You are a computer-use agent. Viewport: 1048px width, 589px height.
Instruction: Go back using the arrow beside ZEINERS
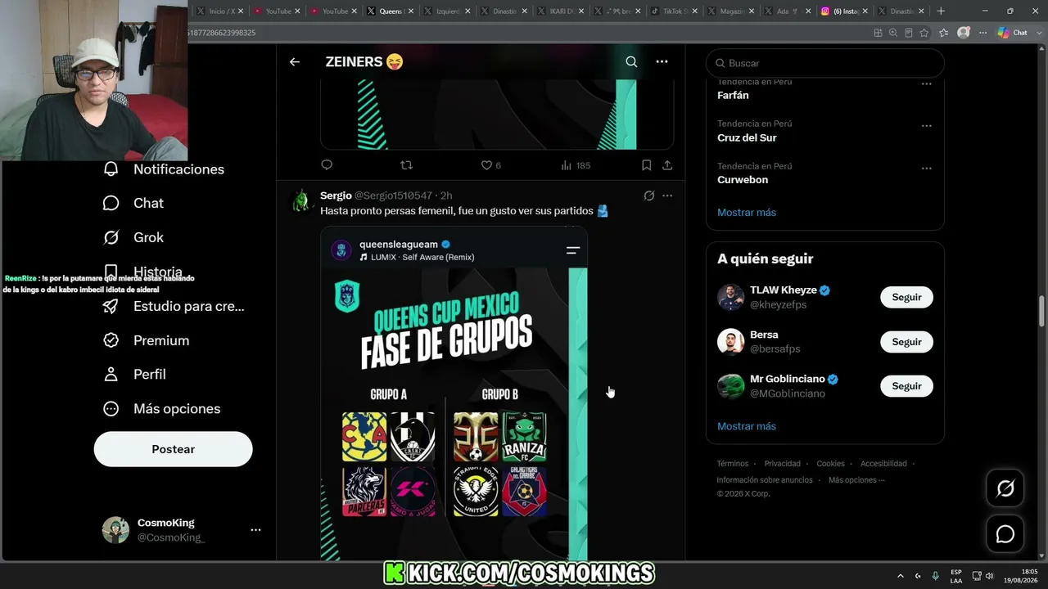[295, 61]
